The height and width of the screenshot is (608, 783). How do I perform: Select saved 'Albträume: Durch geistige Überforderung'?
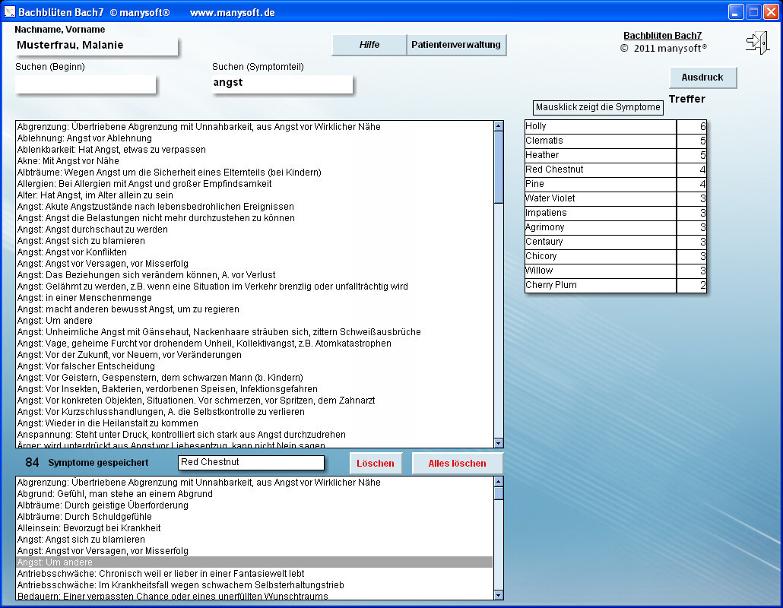(x=255, y=505)
